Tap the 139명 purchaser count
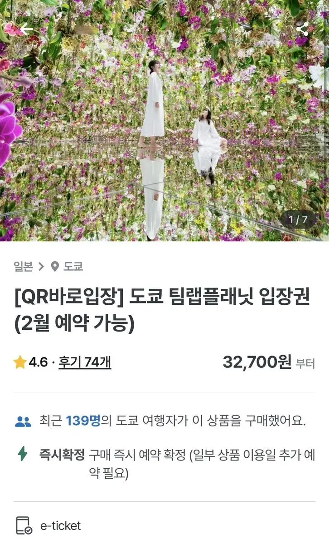 point(83,421)
